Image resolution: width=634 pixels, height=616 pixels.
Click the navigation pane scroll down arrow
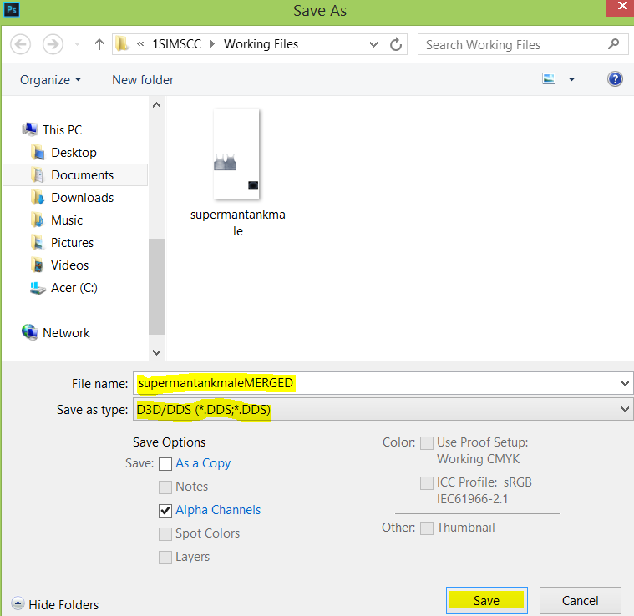156,352
